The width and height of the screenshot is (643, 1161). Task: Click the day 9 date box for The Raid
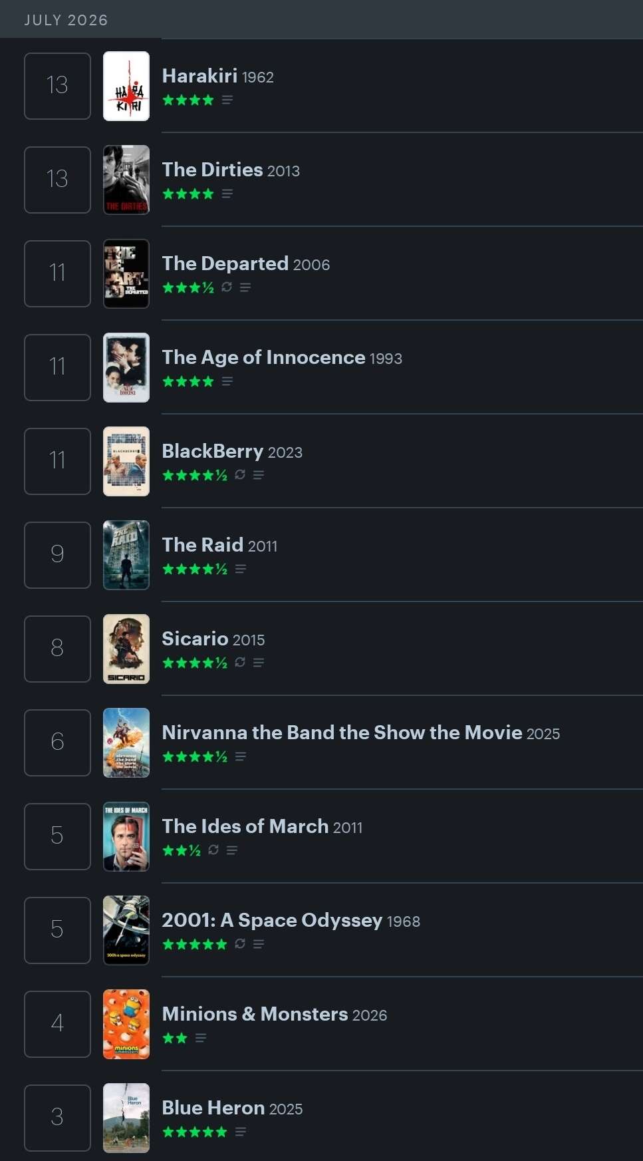tap(57, 555)
